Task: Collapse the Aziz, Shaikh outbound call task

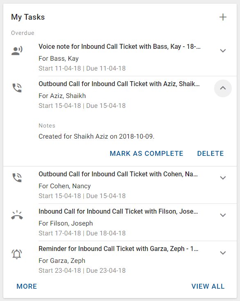Action: tap(223, 88)
